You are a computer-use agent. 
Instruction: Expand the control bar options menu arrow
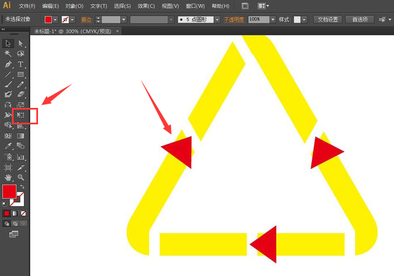(x=389, y=20)
